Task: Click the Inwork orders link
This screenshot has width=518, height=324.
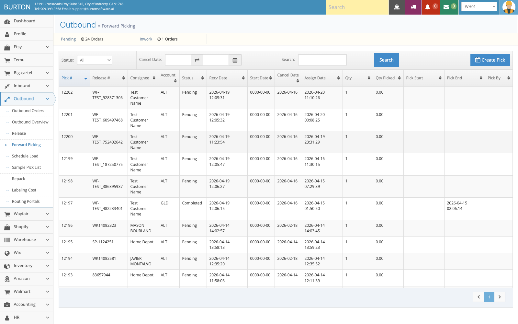Action: tap(146, 39)
